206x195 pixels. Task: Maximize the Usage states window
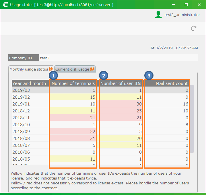click(x=186, y=5)
